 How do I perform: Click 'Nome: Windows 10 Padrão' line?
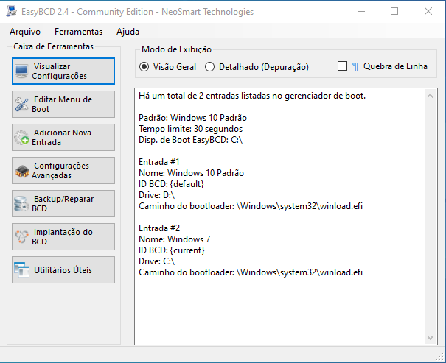(191, 173)
